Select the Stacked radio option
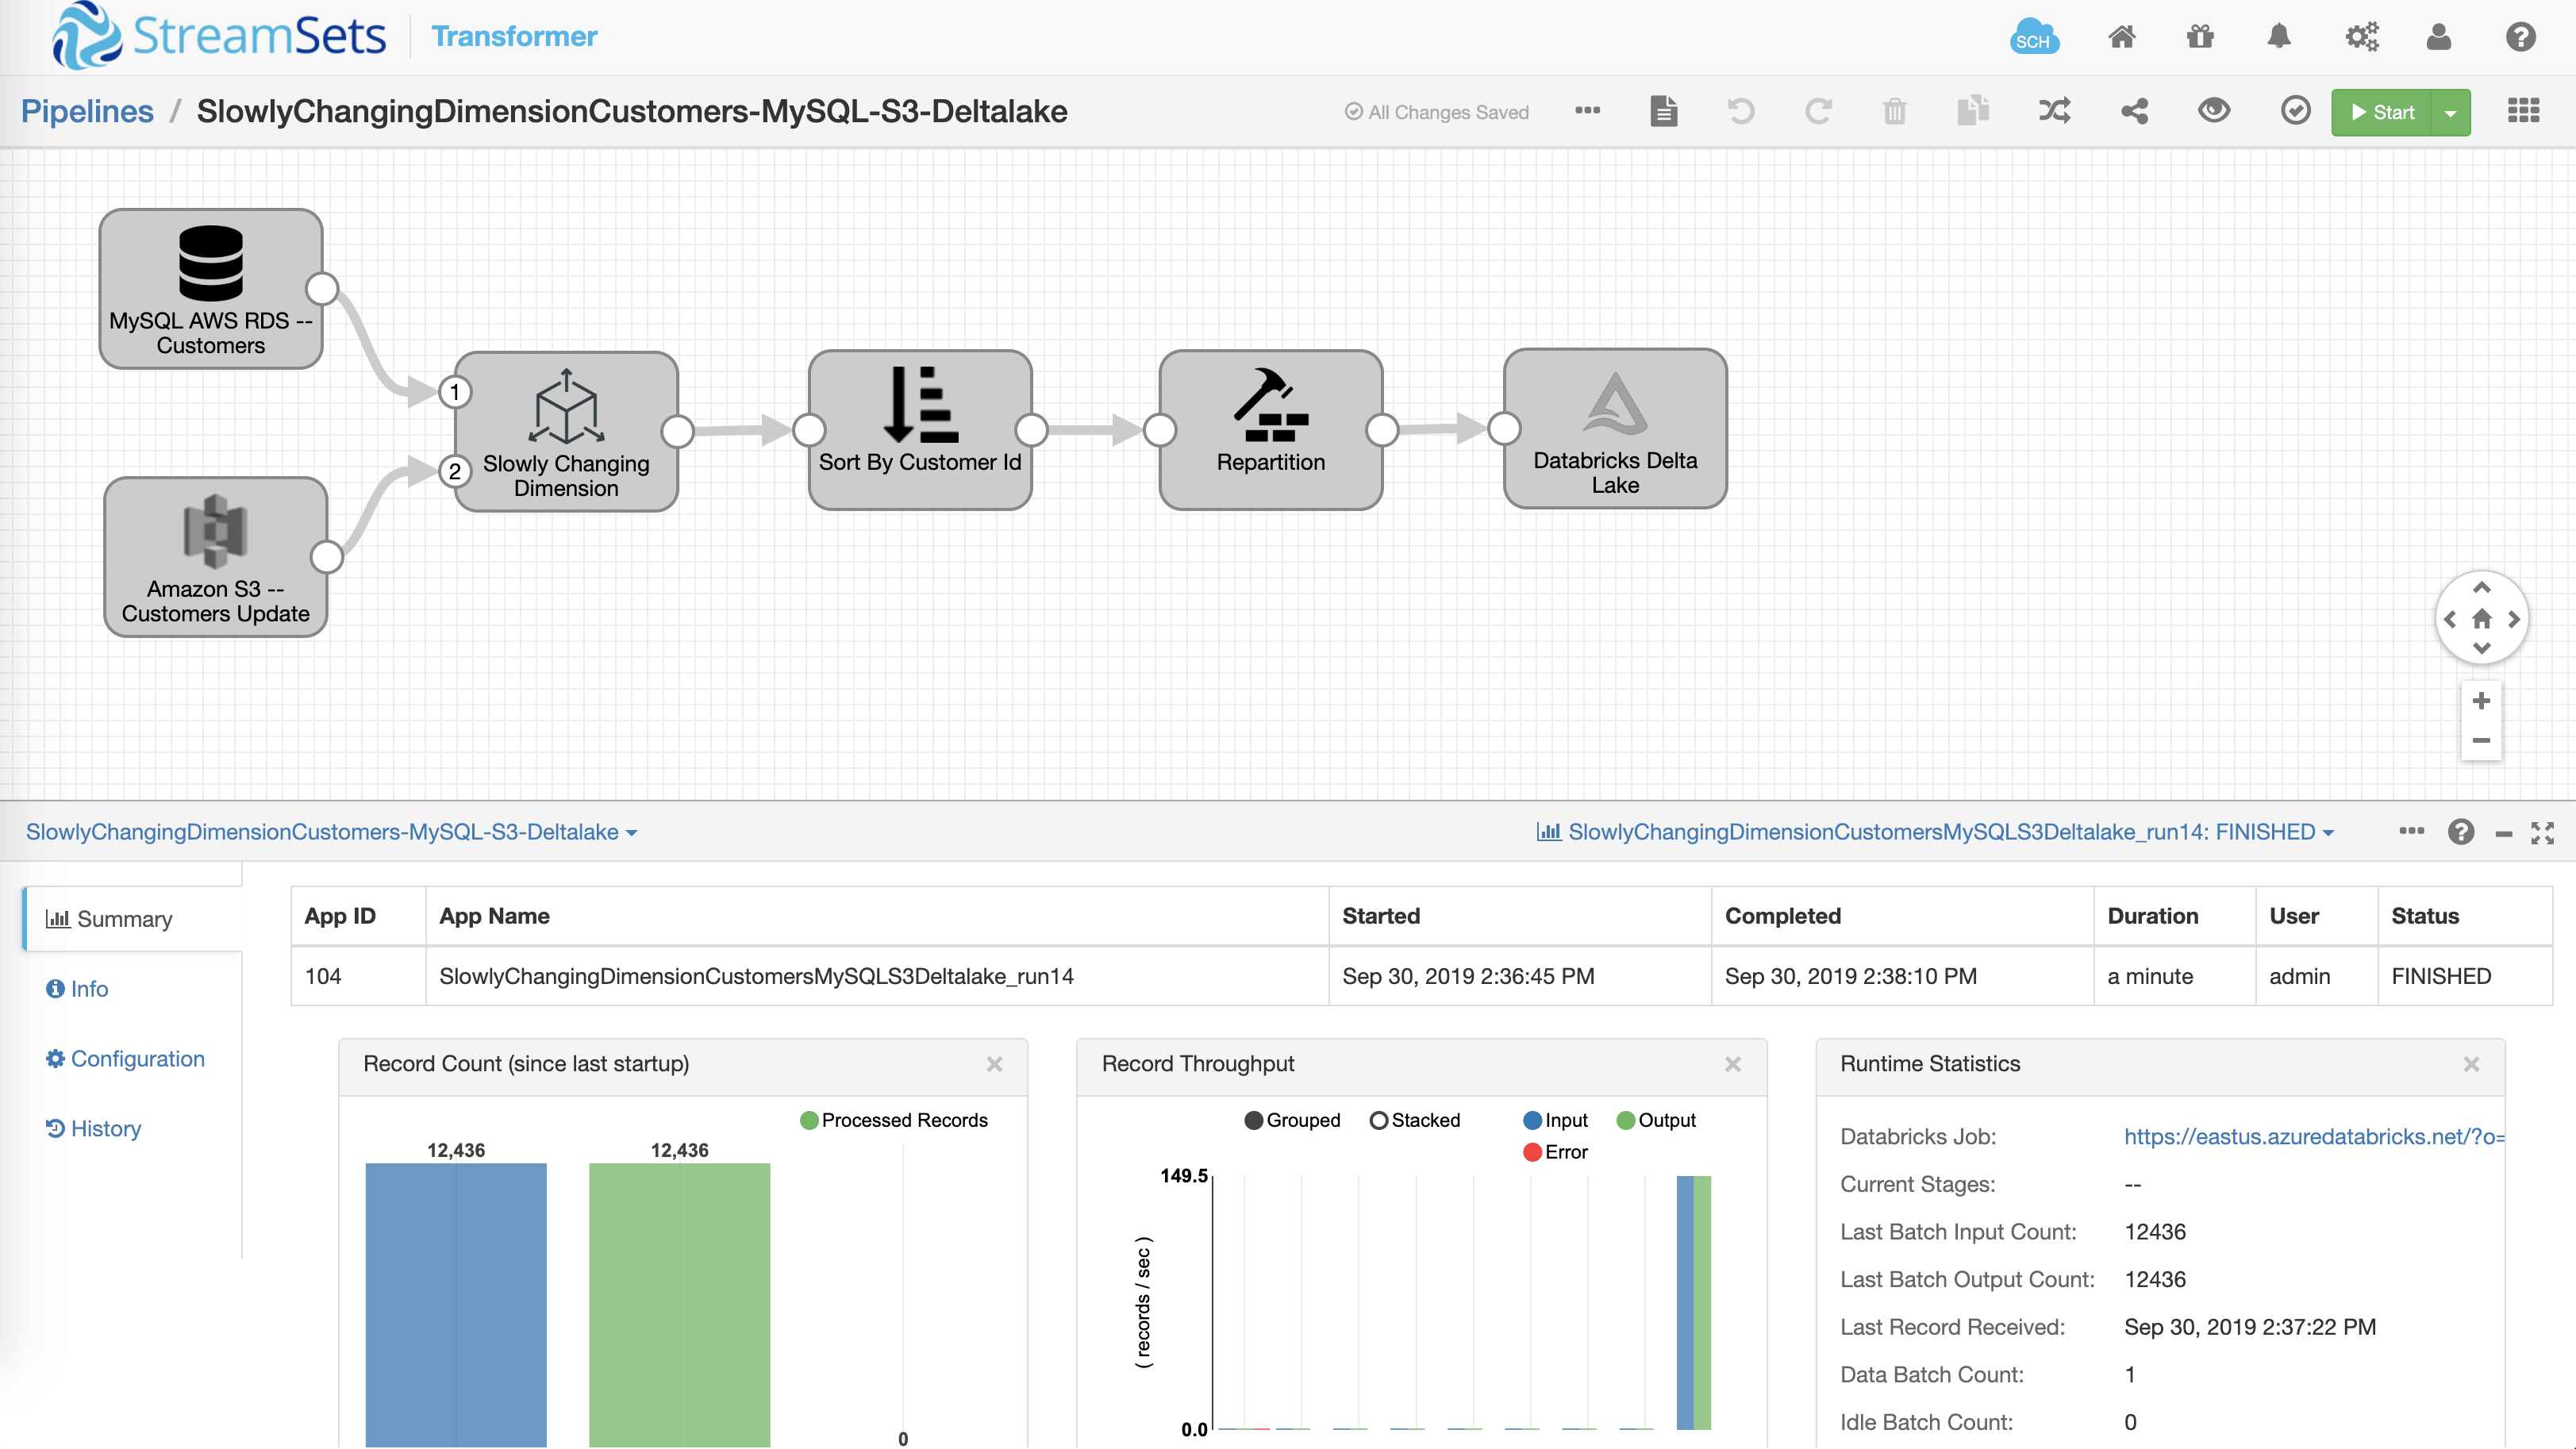The width and height of the screenshot is (2576, 1449). point(1415,1120)
